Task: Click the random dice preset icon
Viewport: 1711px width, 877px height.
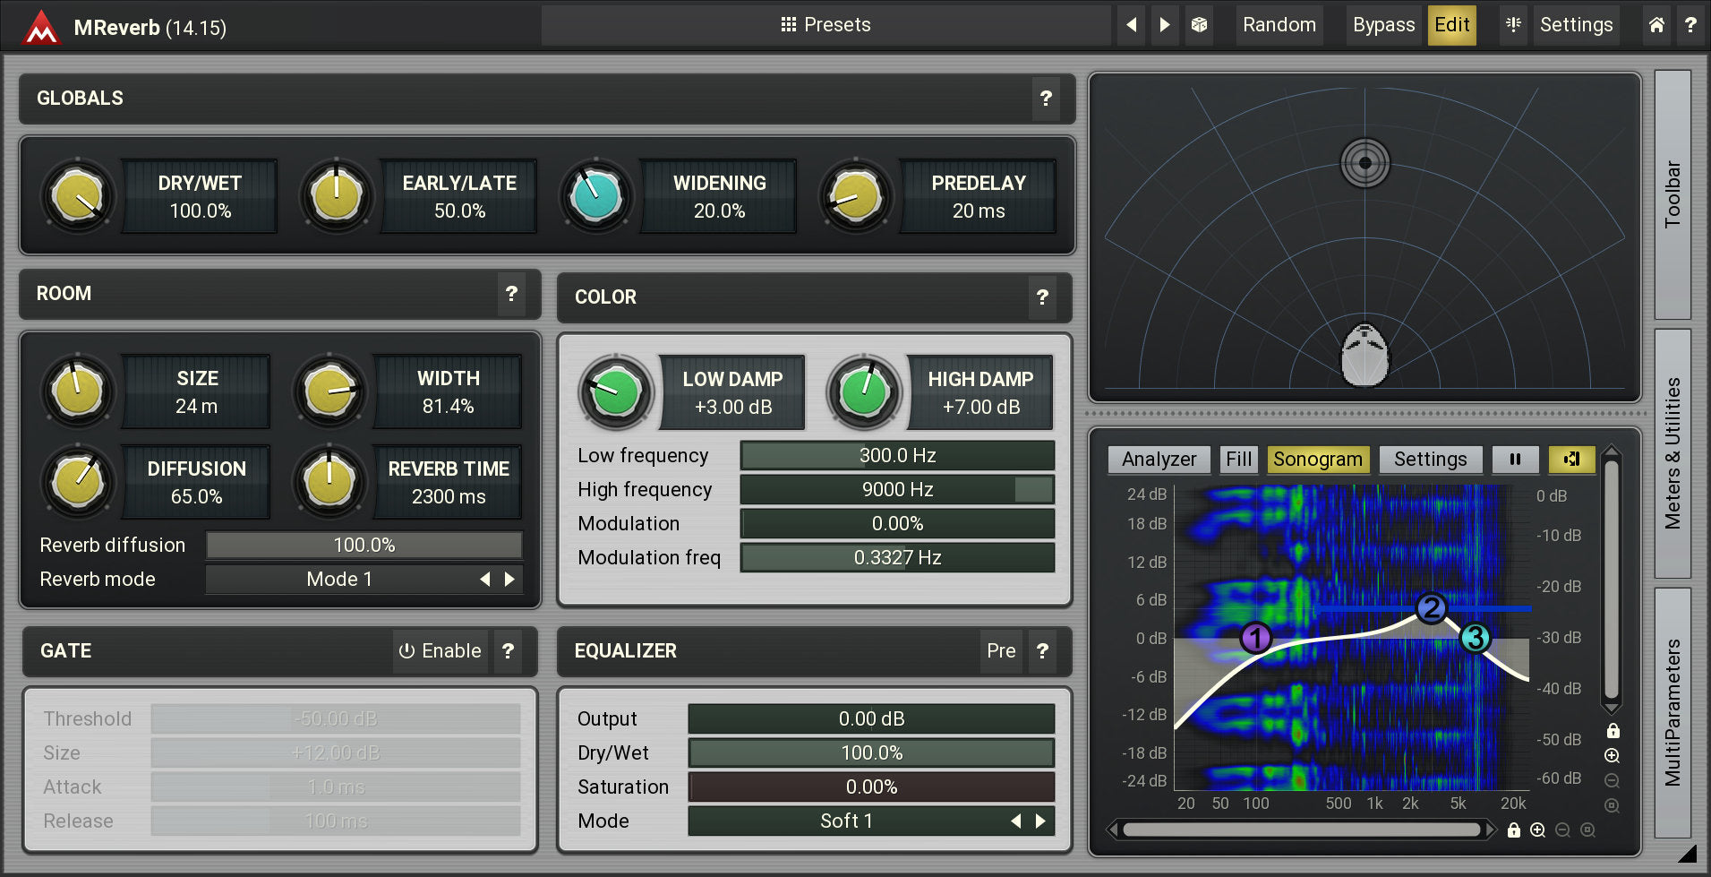Action: click(1199, 25)
